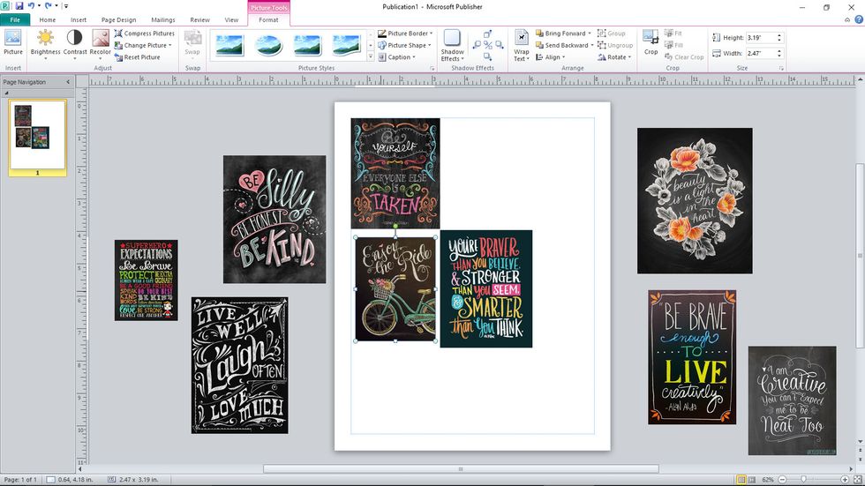Image resolution: width=865 pixels, height=486 pixels.
Task: Click the Insert Picture icon
Action: pos(12,42)
